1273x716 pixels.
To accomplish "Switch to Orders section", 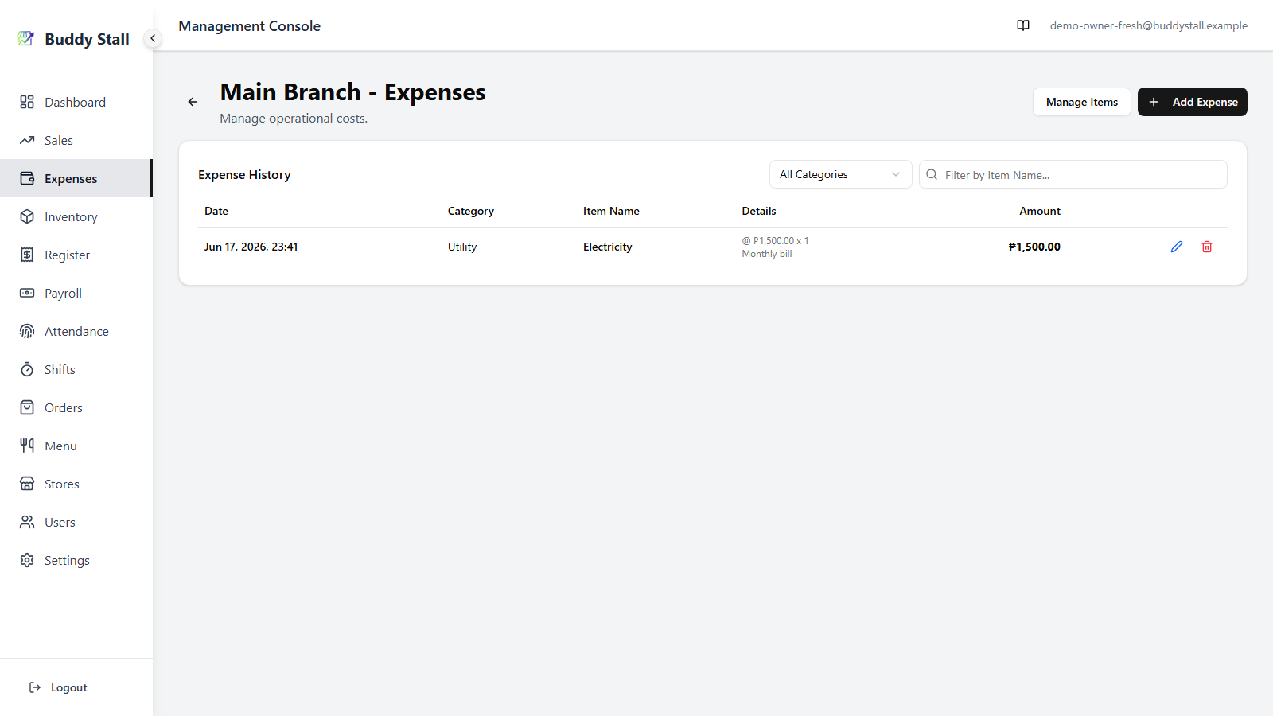I will coord(76,407).
